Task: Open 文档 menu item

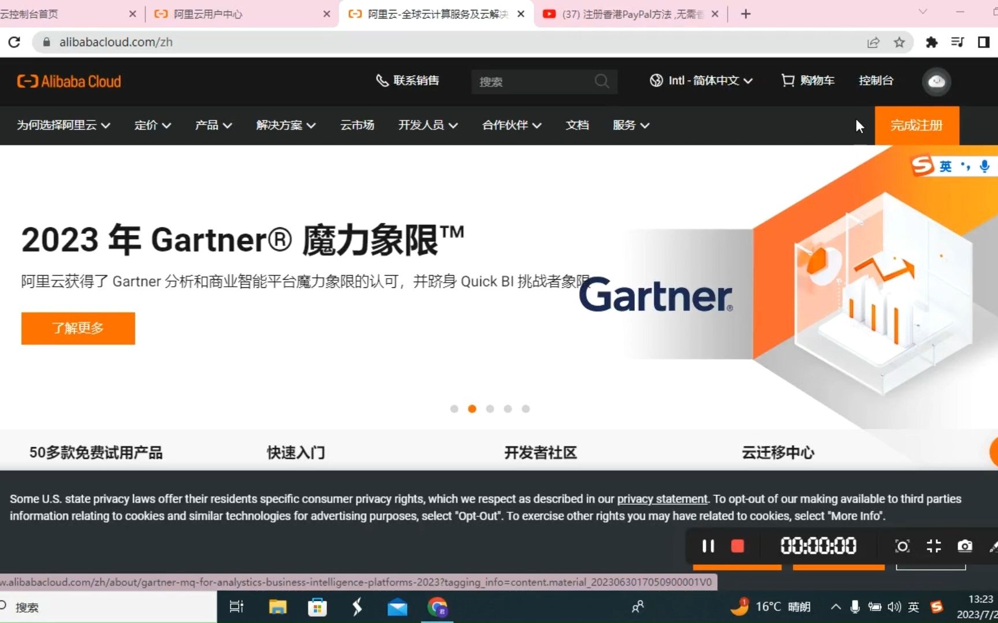Action: [577, 125]
